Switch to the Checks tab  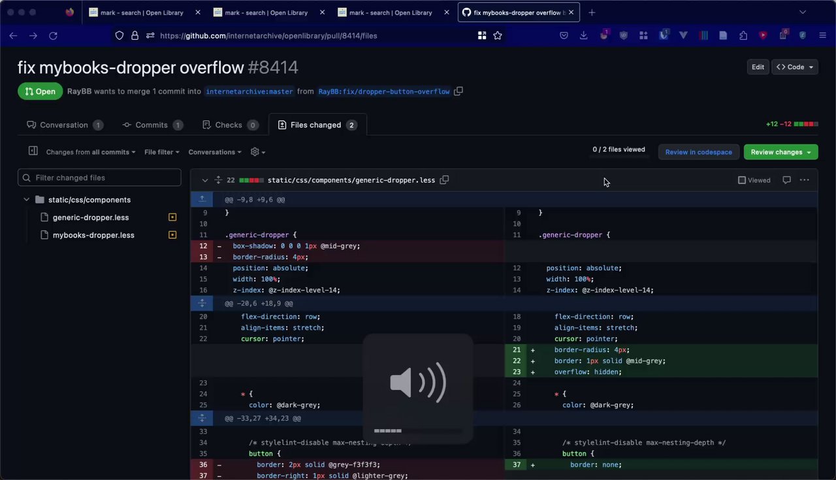pyautogui.click(x=230, y=125)
